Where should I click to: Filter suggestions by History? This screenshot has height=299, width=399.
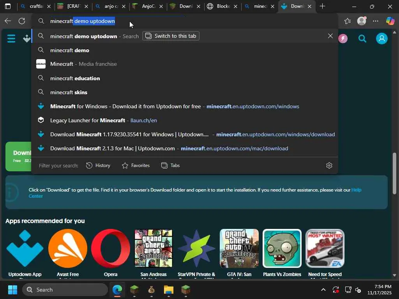coord(98,165)
